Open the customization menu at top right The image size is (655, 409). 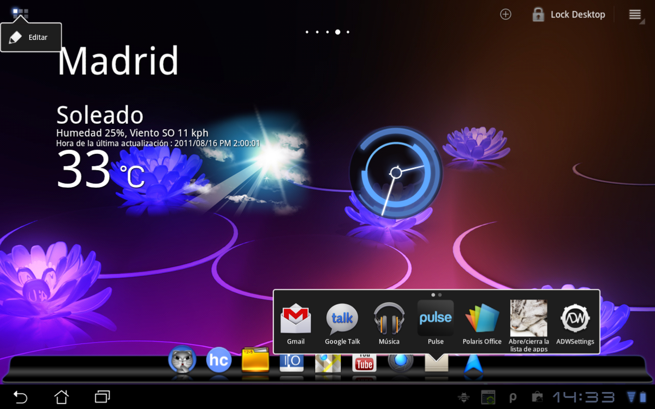635,14
